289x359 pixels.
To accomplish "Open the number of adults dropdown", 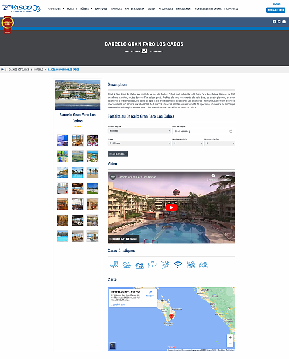I will 187,143.
